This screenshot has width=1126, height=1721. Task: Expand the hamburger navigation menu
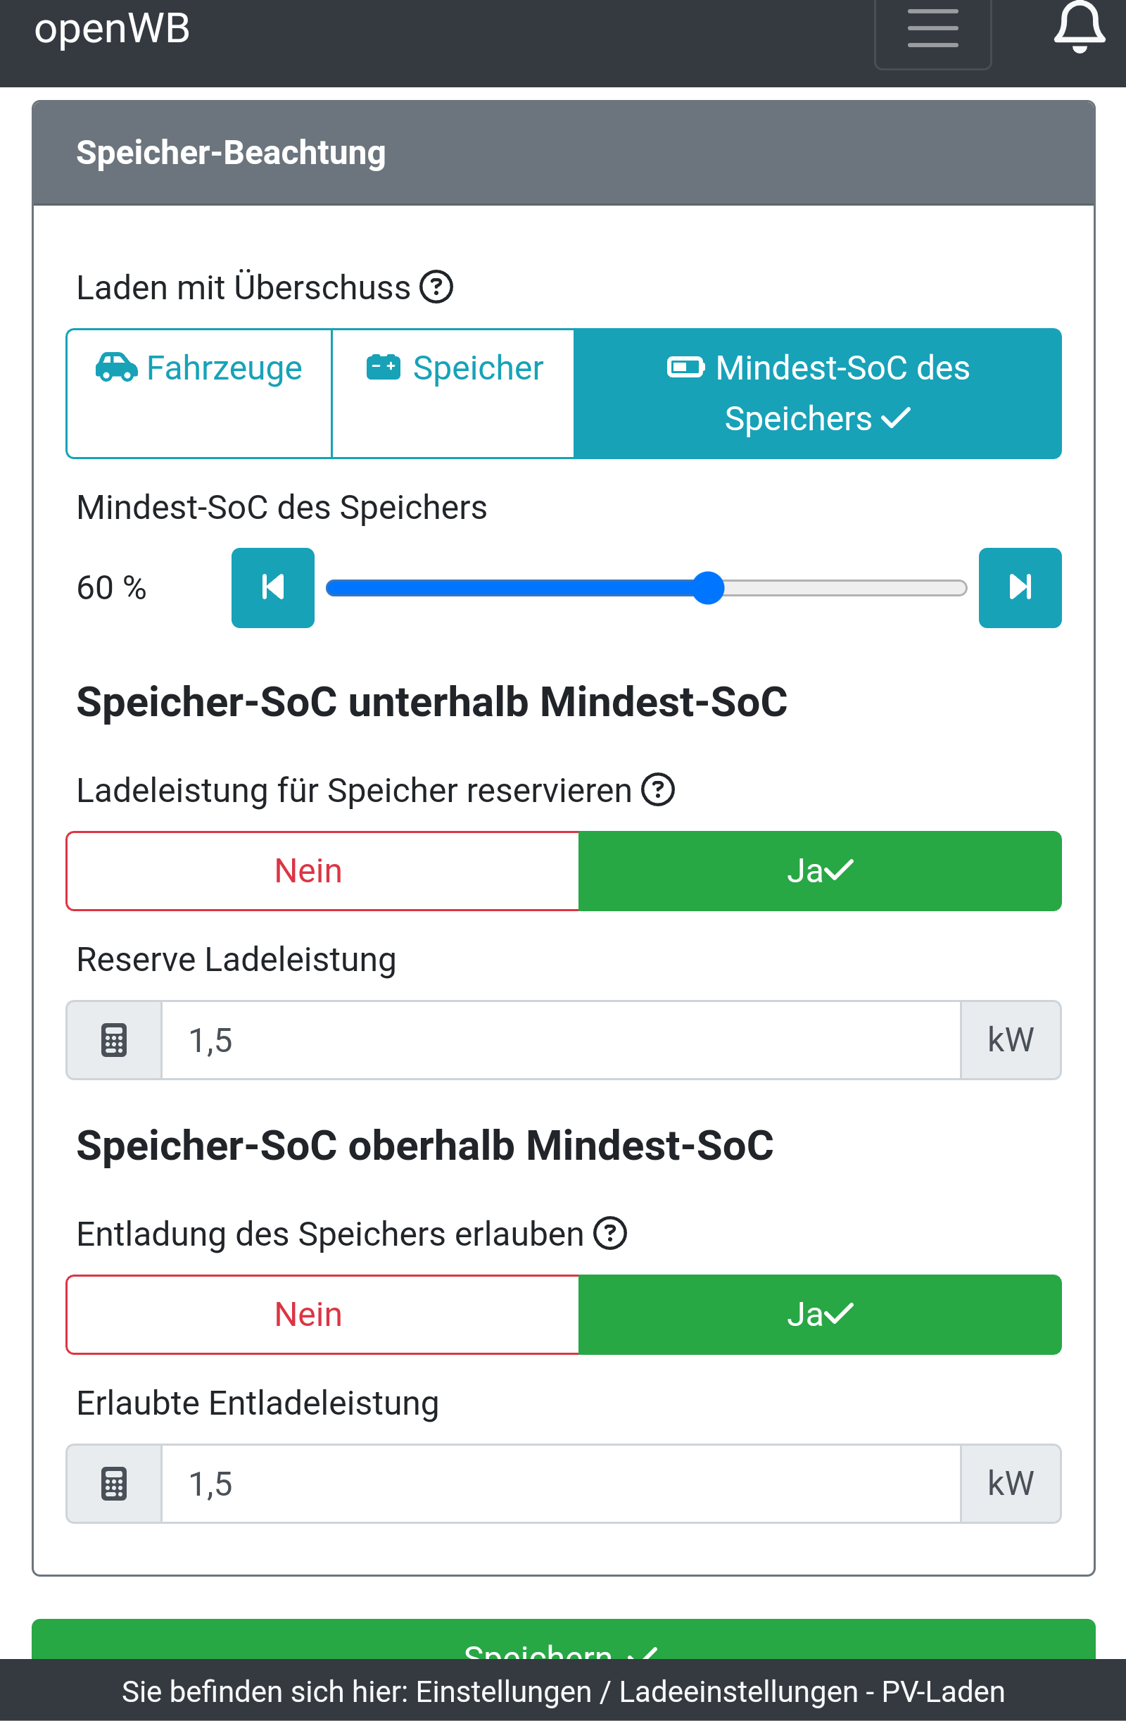coord(932,29)
